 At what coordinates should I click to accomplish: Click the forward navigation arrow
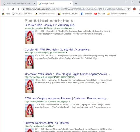[8, 9]
